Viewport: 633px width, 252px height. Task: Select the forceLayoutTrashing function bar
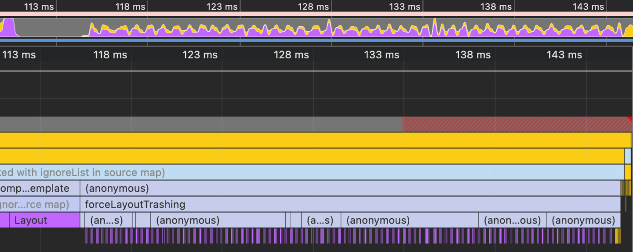tap(350, 204)
